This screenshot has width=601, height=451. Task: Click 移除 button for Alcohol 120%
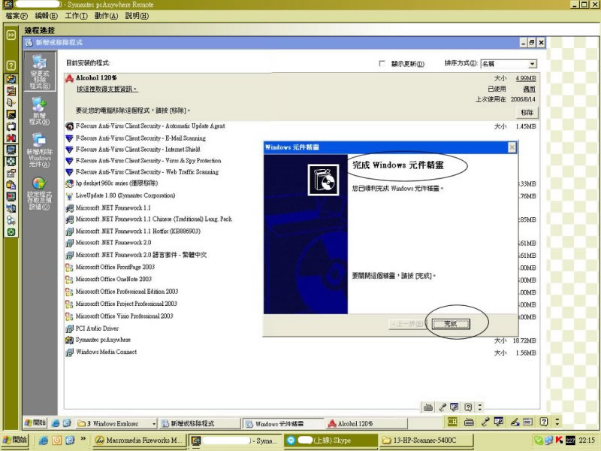pyautogui.click(x=527, y=112)
